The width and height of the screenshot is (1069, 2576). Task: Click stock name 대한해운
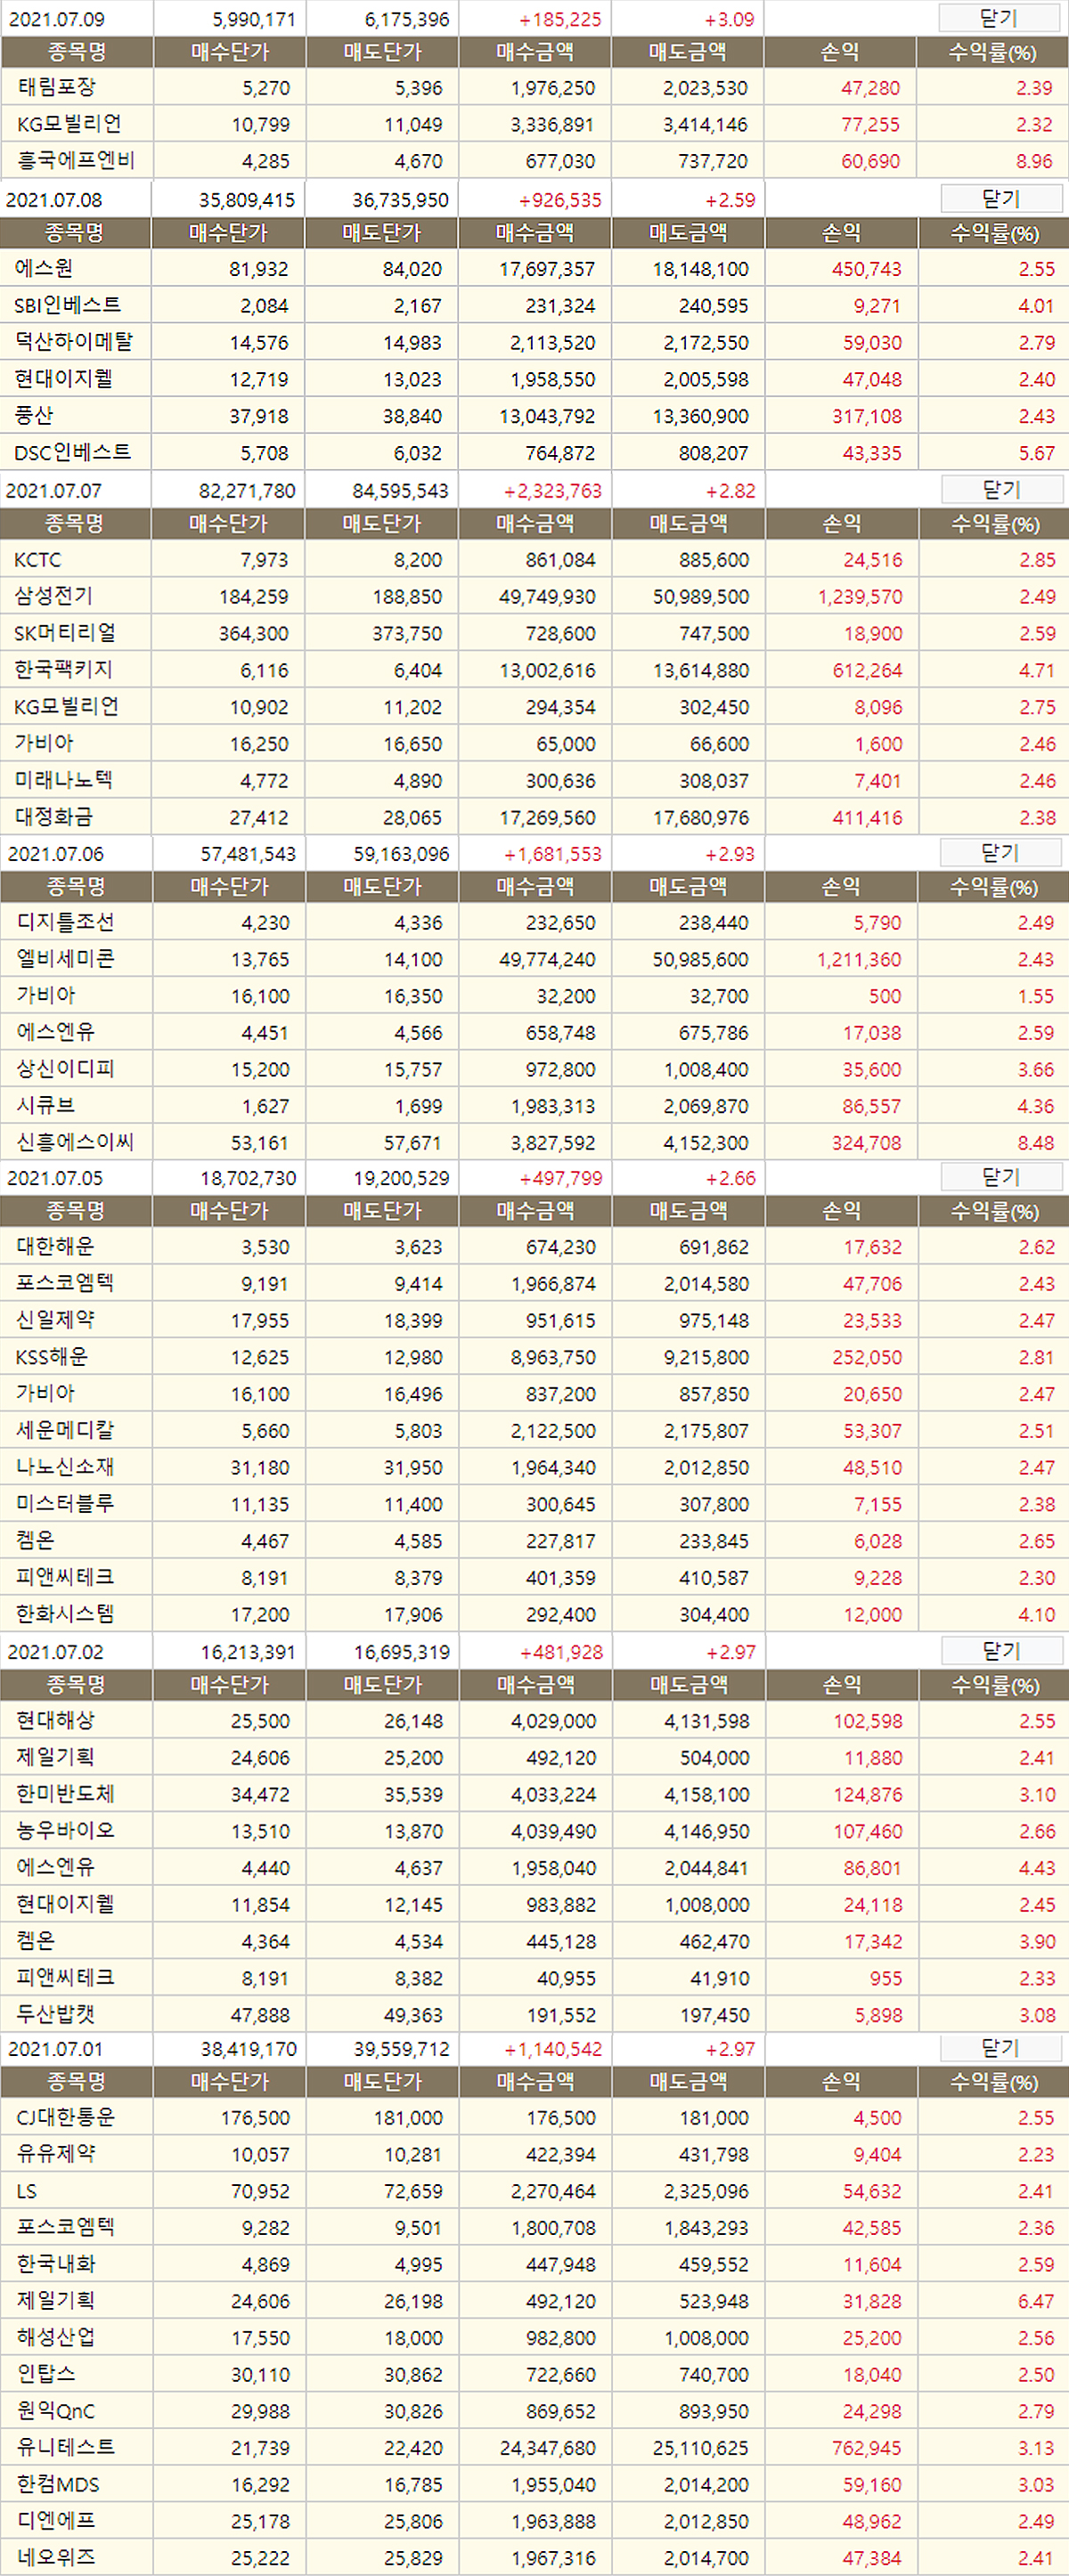tap(56, 1246)
